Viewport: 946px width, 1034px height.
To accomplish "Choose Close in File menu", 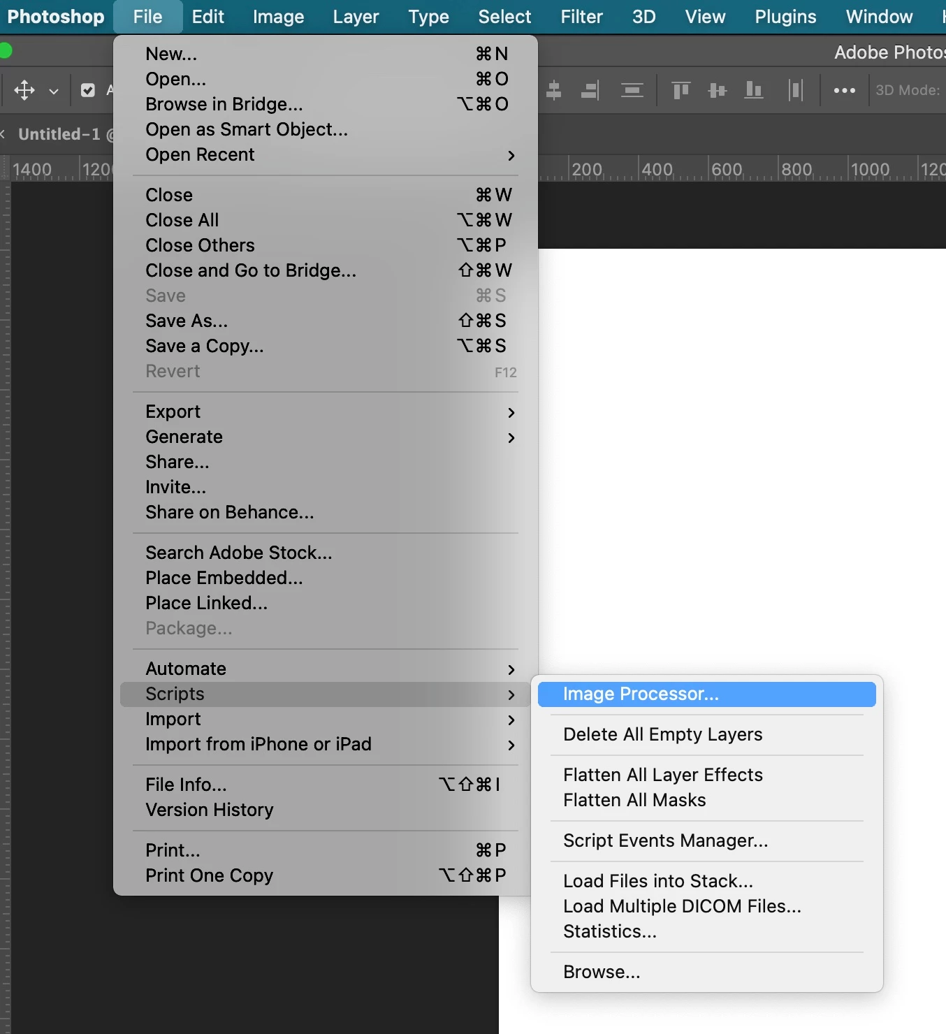I will (x=326, y=195).
